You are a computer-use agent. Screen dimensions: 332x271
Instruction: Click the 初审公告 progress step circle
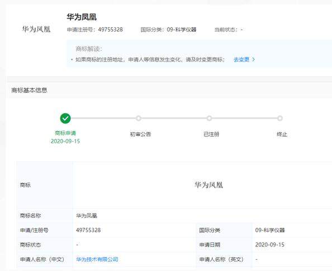(x=138, y=118)
